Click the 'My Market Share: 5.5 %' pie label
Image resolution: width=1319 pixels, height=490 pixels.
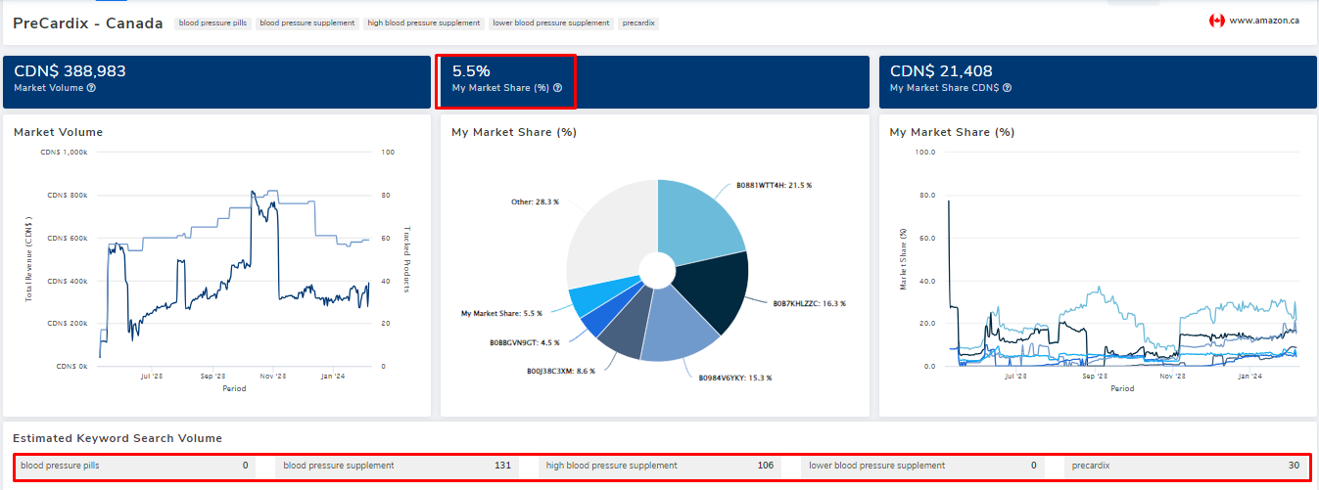[x=500, y=314]
